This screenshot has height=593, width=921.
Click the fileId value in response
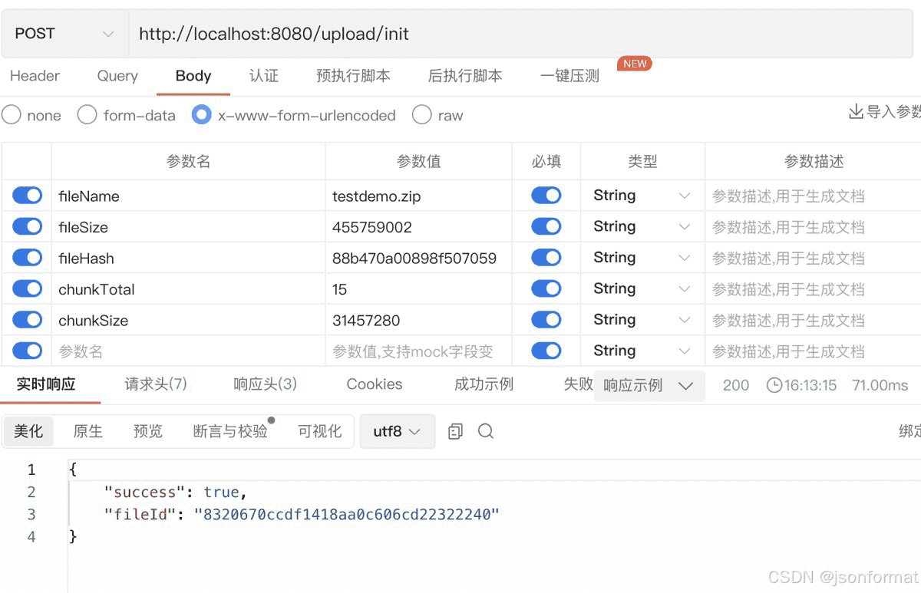tap(347, 514)
